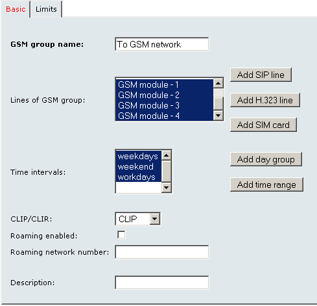Click time intervals list scroll-down arrow
The width and height of the screenshot is (317, 306).
(167, 188)
